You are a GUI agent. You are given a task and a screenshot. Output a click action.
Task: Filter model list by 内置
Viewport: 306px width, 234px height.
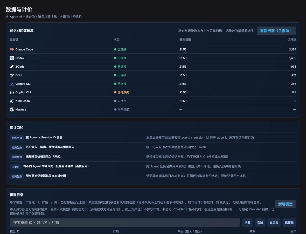coord(248,223)
